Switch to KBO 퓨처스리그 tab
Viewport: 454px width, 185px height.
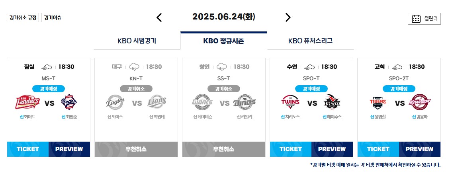(x=310, y=41)
